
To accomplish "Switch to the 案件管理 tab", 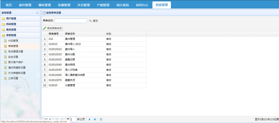I will click(x=25, y=5).
